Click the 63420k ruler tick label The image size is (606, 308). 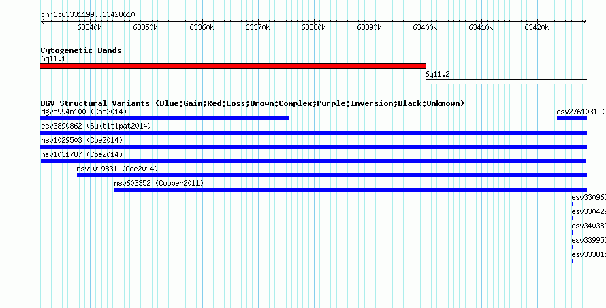tap(537, 28)
